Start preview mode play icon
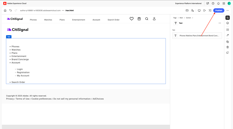This screenshot has height=129, width=233. (204, 10)
